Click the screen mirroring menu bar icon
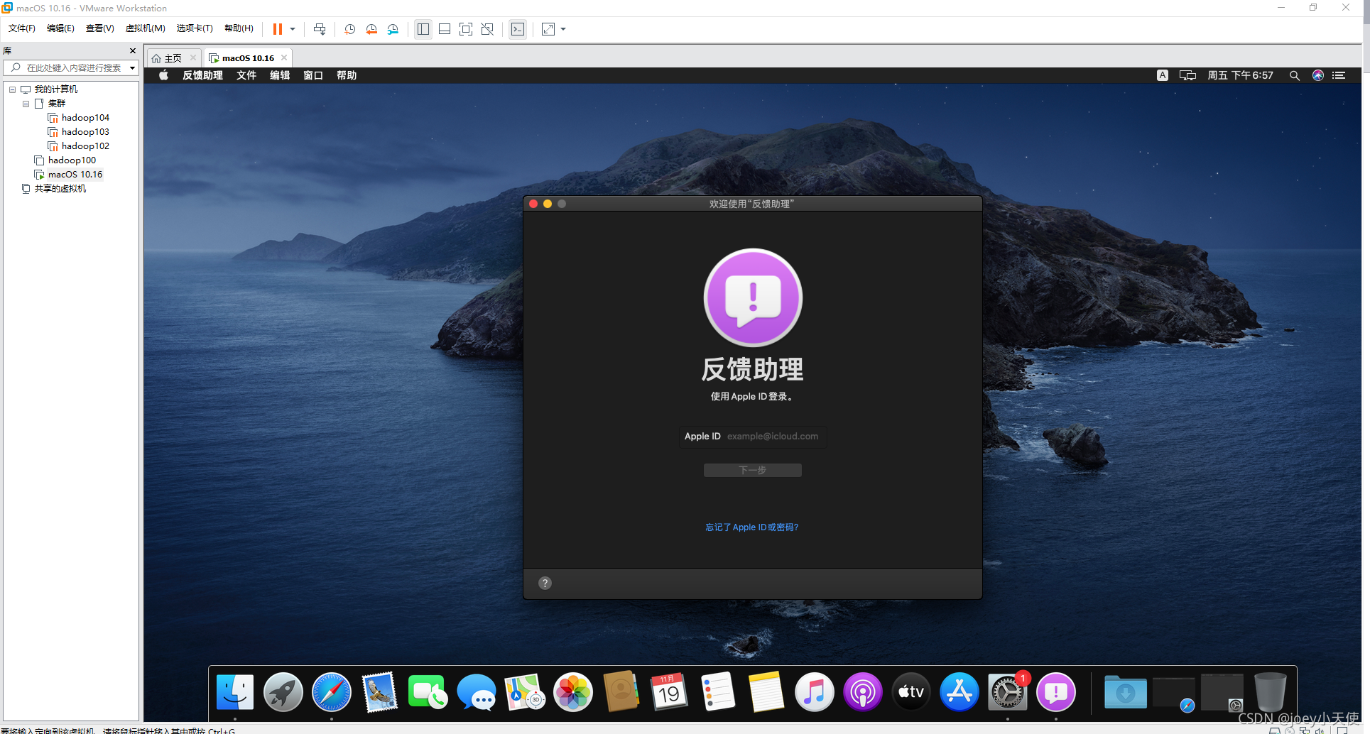Screen dimensions: 1370x734 [x=1187, y=75]
